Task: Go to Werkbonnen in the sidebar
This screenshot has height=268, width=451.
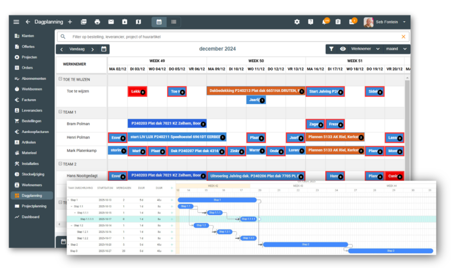Action: tap(31, 89)
